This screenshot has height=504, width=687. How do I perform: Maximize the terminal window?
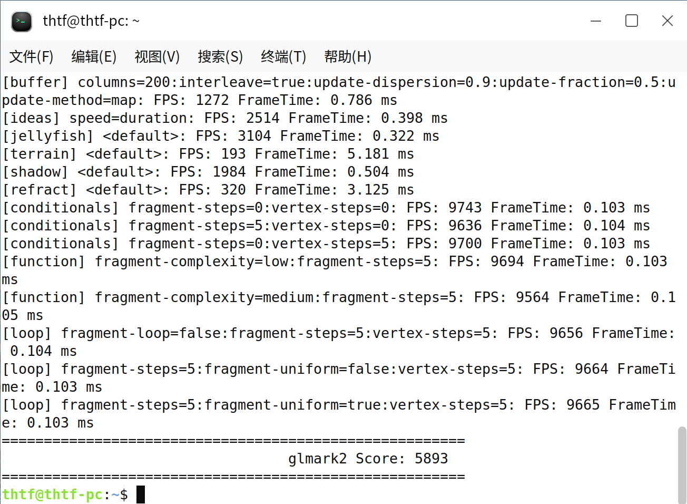coord(632,21)
